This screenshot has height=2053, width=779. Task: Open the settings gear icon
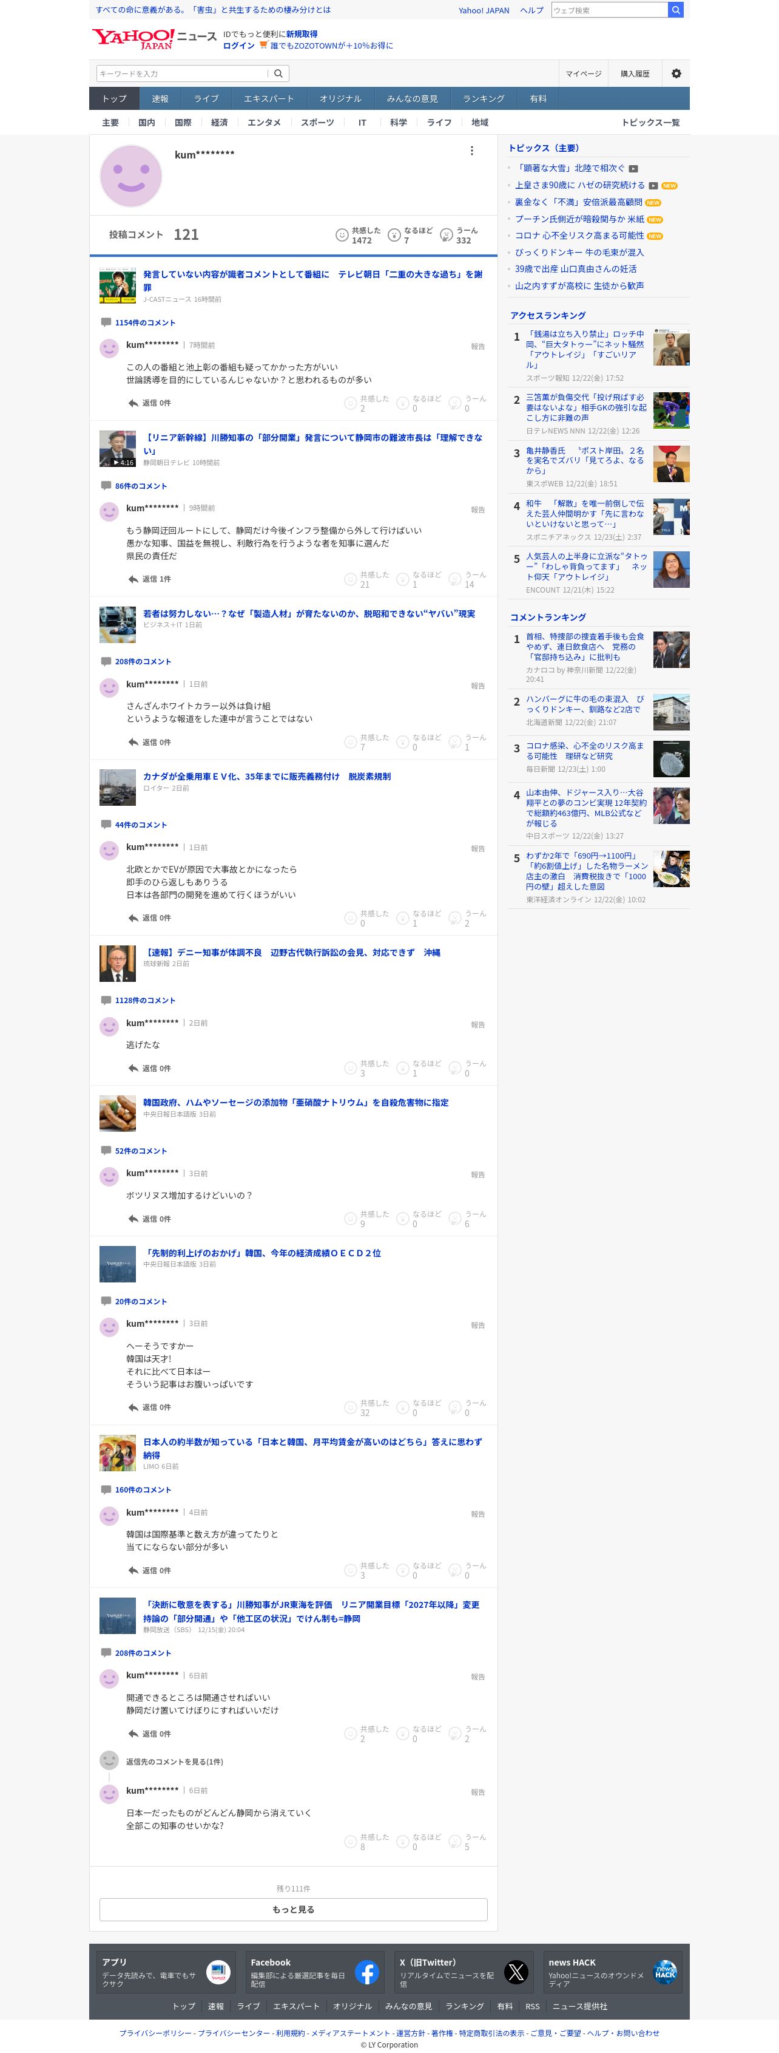pyautogui.click(x=676, y=73)
